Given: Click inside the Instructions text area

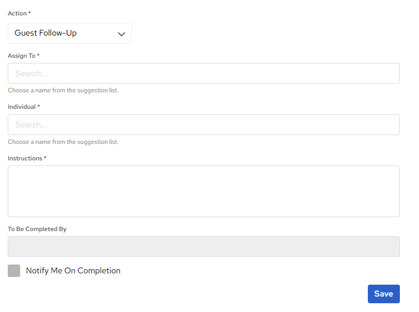Looking at the screenshot, I should point(204,191).
